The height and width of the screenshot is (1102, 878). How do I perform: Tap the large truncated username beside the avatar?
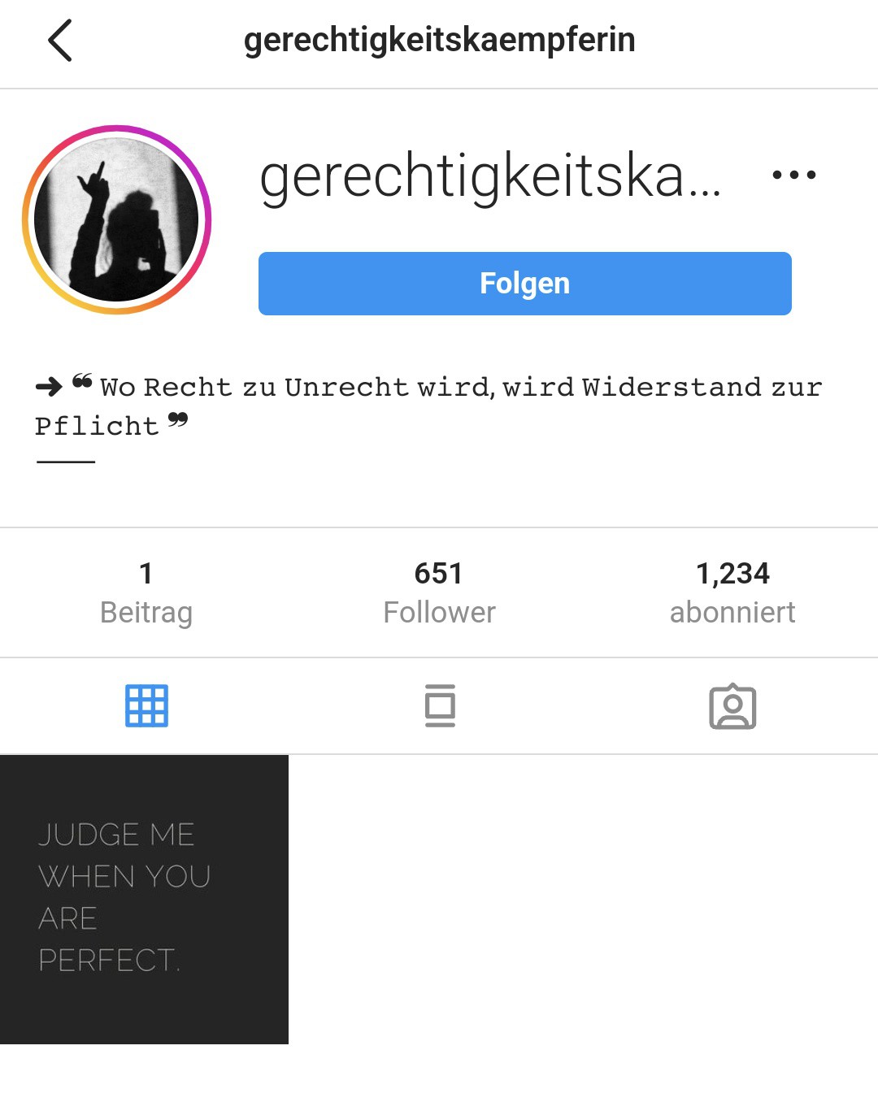[x=490, y=176]
